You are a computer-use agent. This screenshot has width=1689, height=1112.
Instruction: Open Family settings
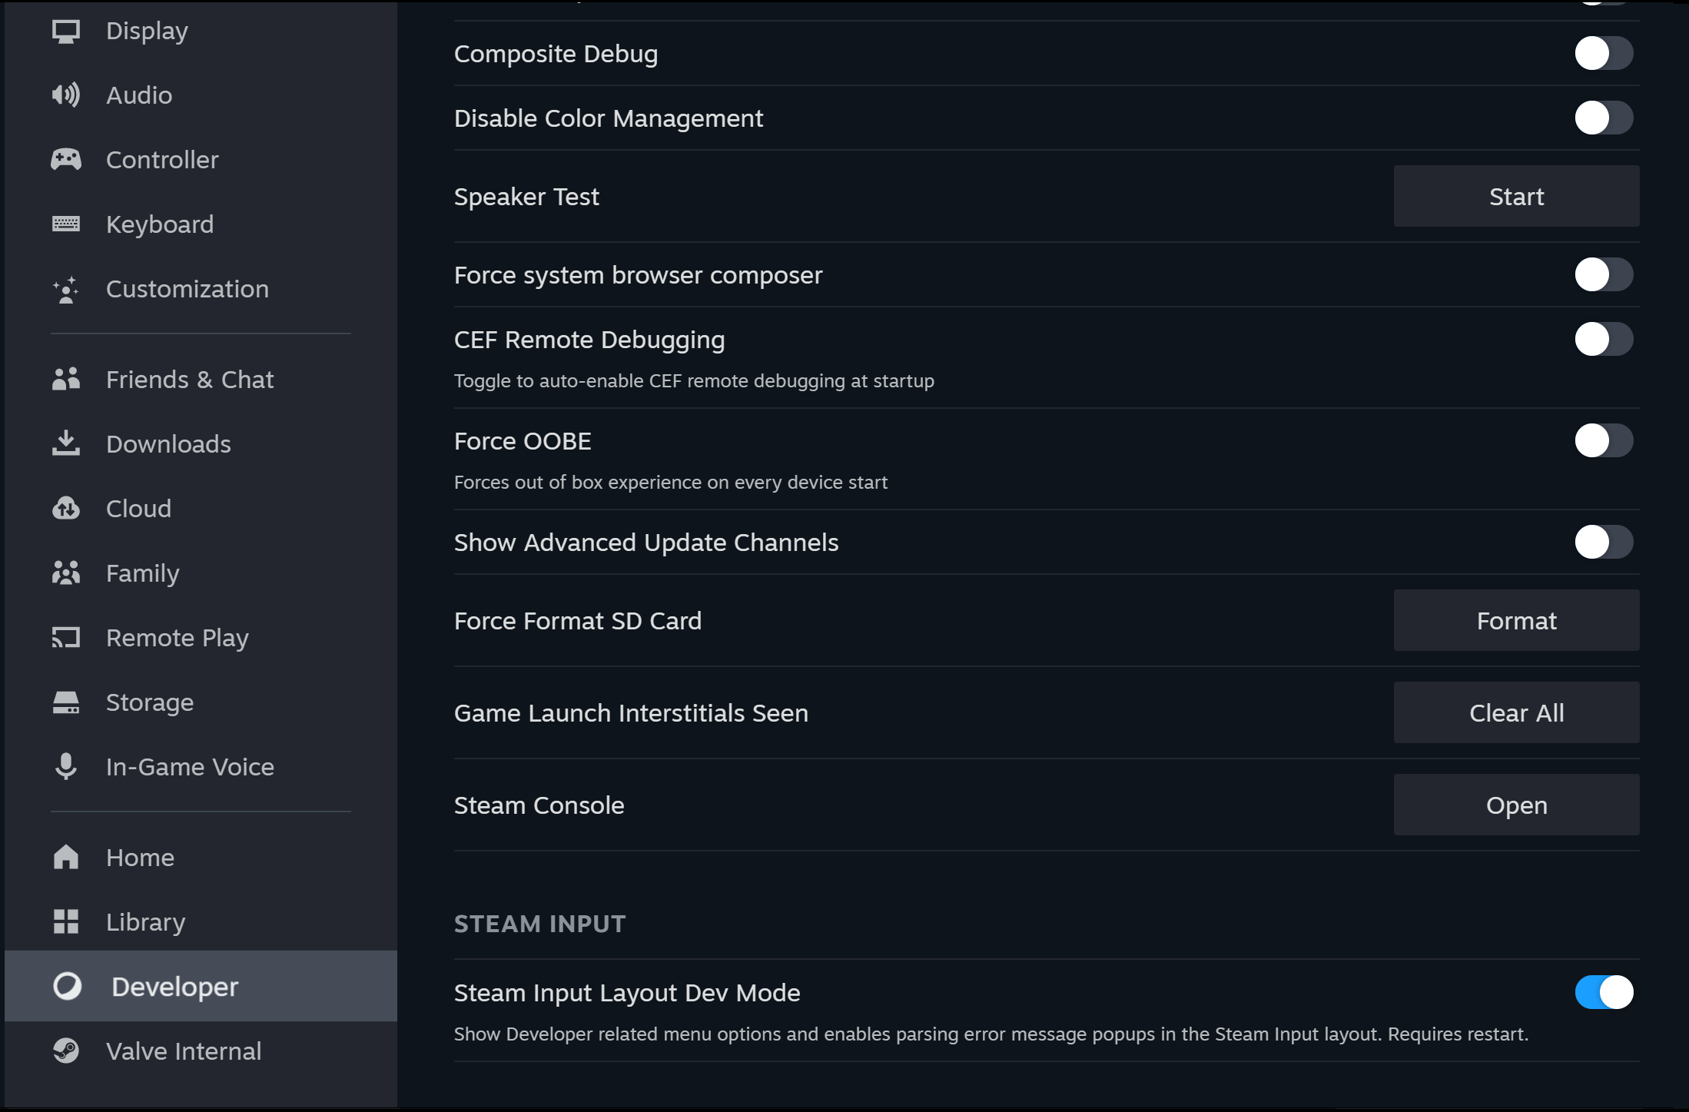(x=201, y=573)
